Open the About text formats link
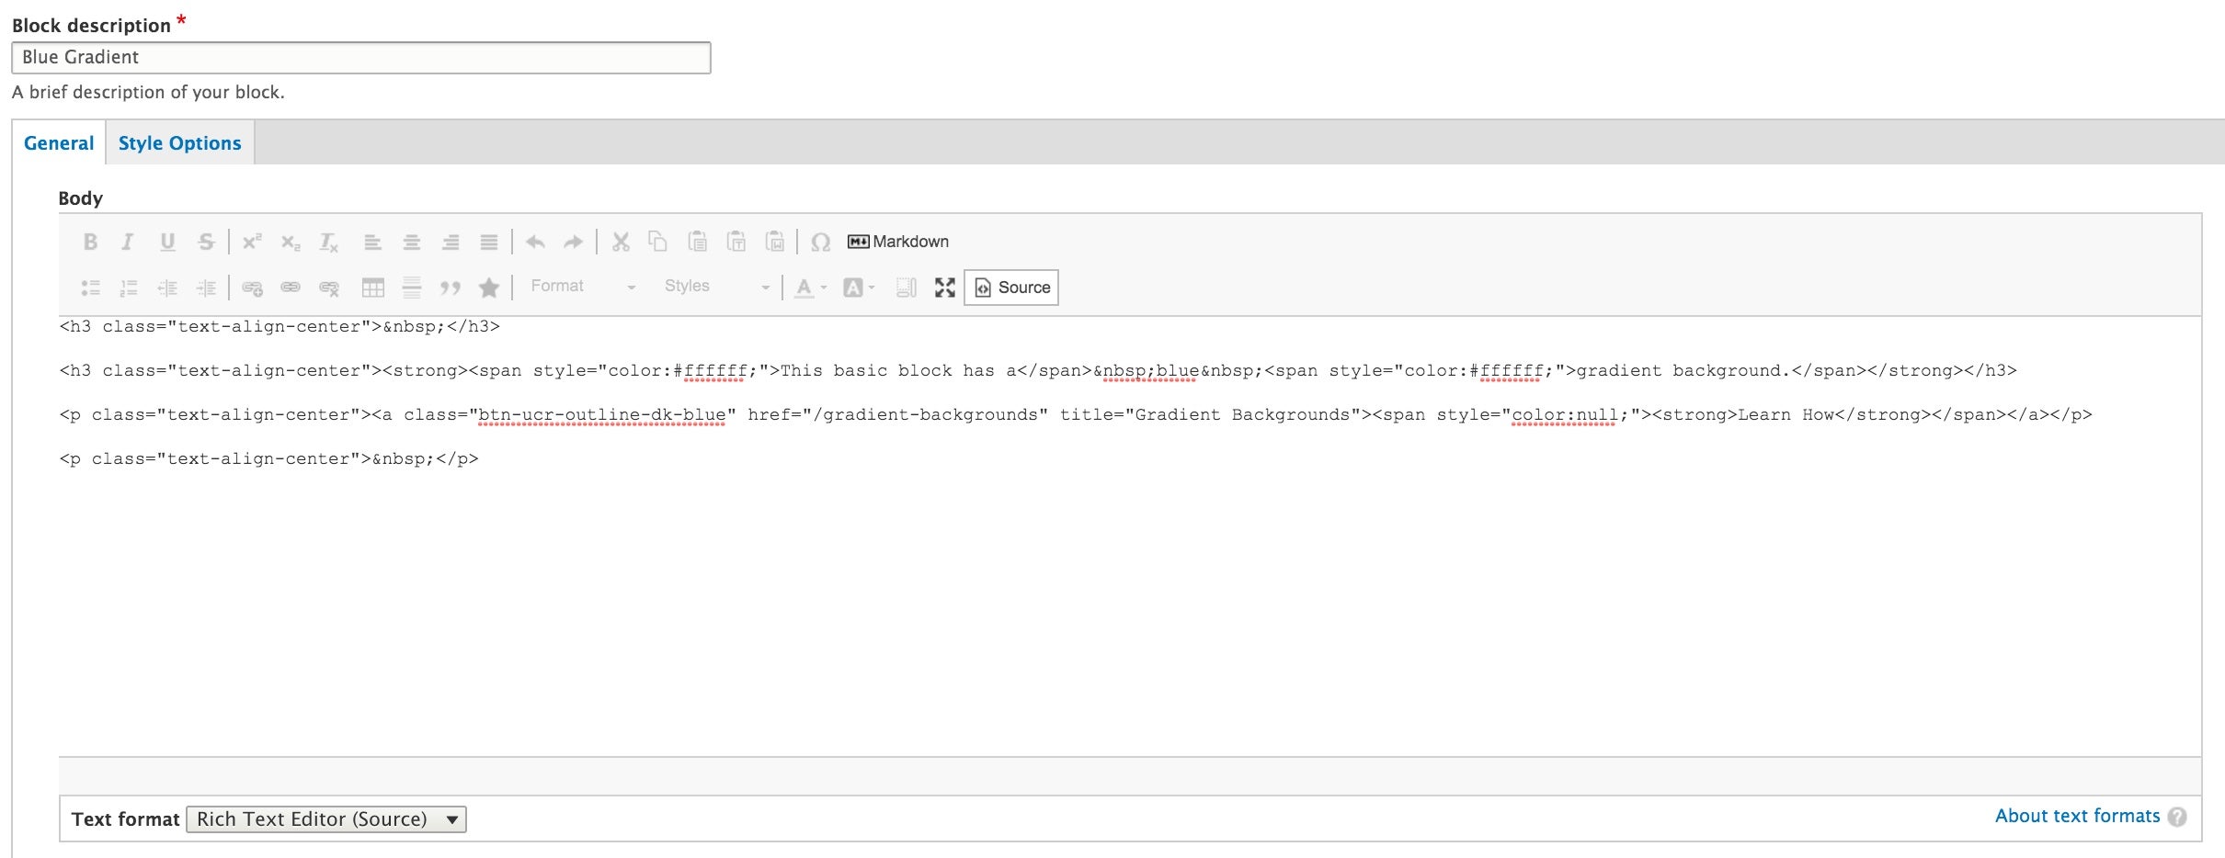Screen dimensions: 2225x858 click(x=2077, y=816)
